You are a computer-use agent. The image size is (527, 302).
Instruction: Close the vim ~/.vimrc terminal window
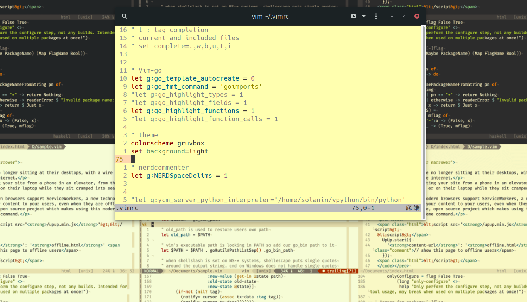(x=417, y=16)
